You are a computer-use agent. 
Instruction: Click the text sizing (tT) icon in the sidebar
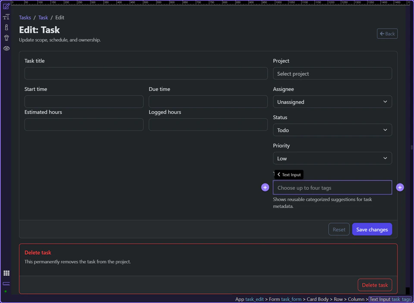coord(6,17)
